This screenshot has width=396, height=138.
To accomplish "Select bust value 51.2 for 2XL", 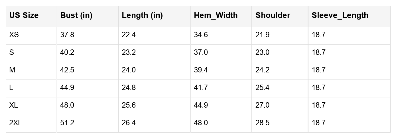I will click(x=67, y=123).
